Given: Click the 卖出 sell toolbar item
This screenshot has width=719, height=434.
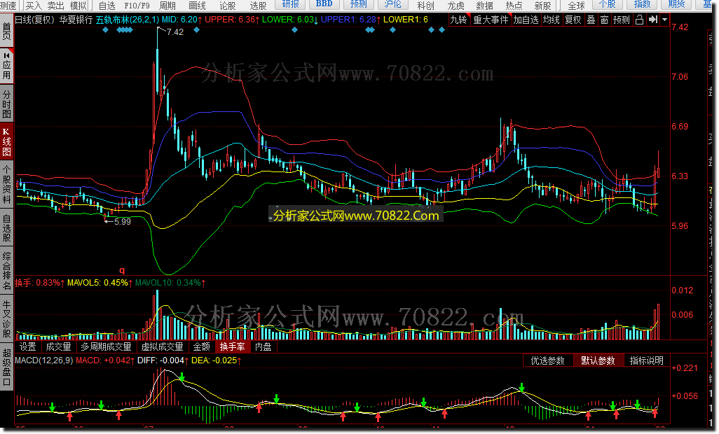Looking at the screenshot, I should [x=55, y=6].
